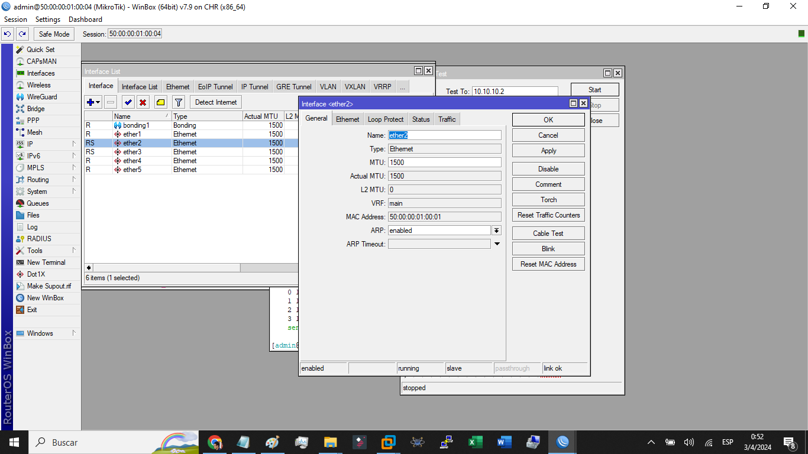Image resolution: width=808 pixels, height=454 pixels.
Task: Select VLAN tab in Interface List
Action: [328, 87]
